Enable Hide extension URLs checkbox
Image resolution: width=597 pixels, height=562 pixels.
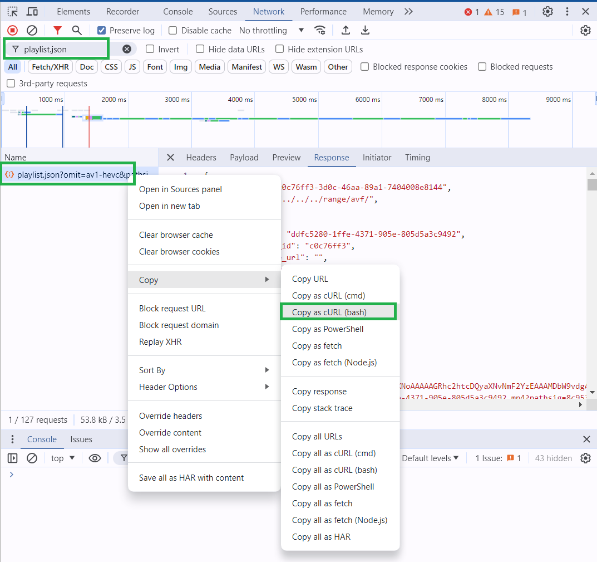pyautogui.click(x=279, y=49)
